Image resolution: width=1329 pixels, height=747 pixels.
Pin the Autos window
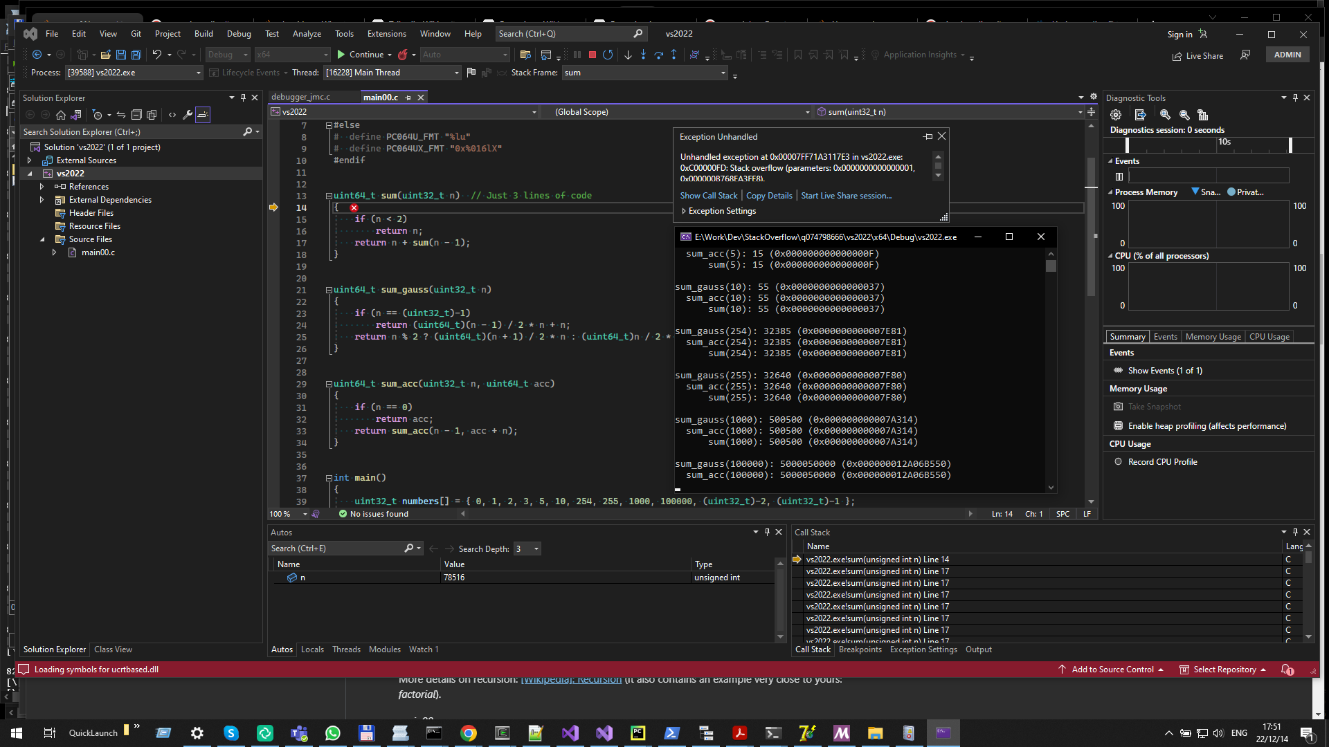(x=767, y=532)
